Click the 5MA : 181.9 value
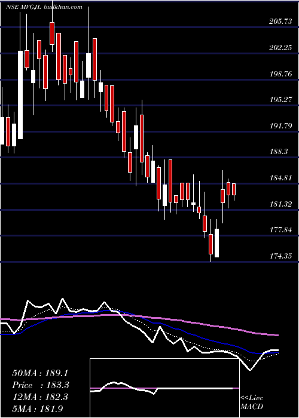This screenshot has height=418, width=299. tap(38, 409)
